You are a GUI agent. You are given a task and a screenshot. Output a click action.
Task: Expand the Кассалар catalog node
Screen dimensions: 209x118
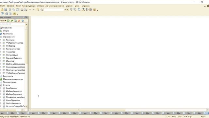[1, 40]
